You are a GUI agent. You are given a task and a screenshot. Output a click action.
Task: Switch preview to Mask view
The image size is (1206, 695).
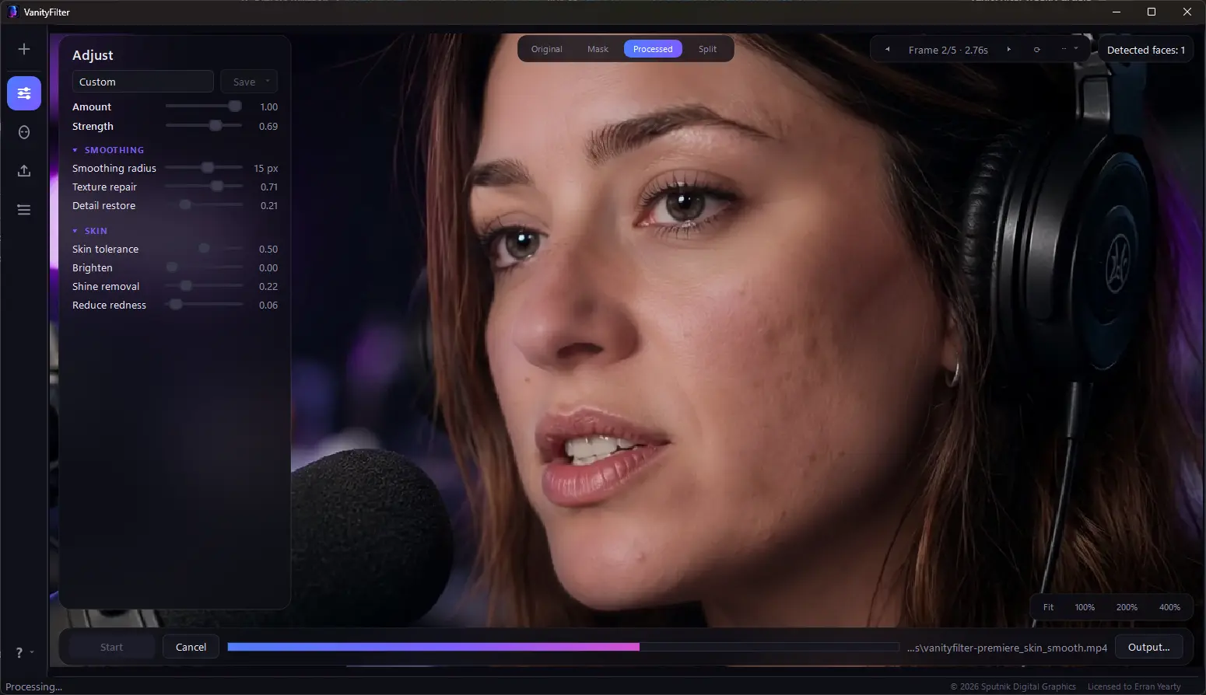point(598,49)
